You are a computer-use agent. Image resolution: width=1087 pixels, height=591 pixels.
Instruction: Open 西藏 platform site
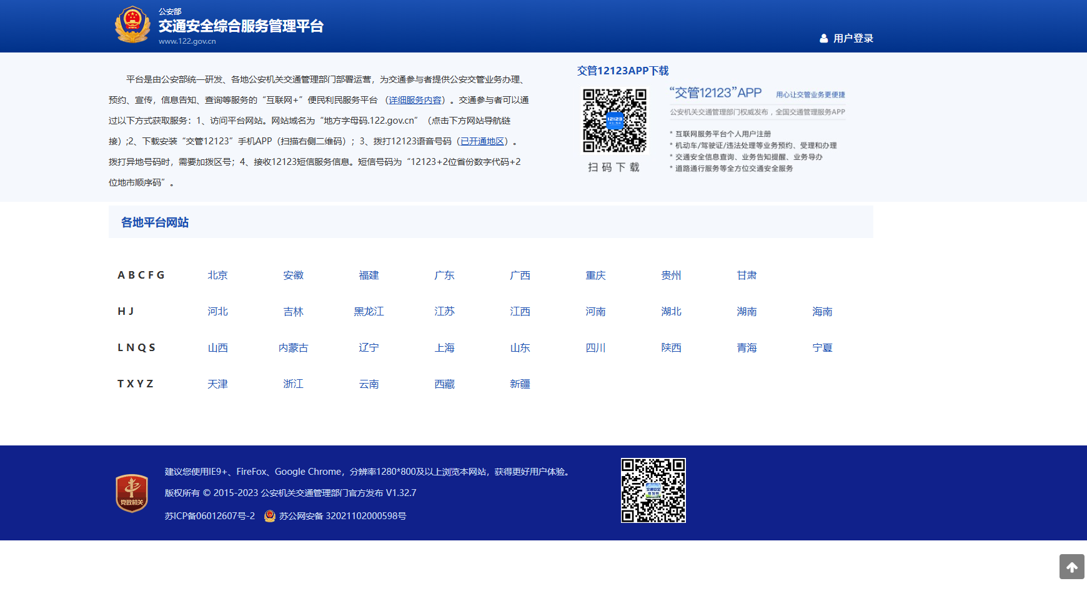point(445,384)
